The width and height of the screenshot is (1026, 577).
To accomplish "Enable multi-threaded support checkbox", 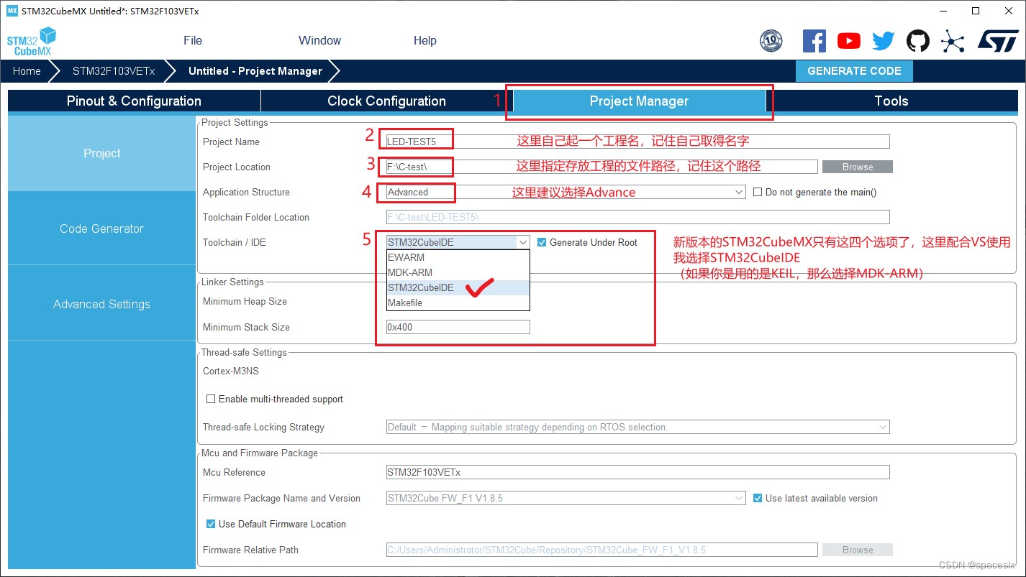I will click(211, 399).
